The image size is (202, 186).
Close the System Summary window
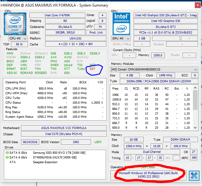pos(198,5)
